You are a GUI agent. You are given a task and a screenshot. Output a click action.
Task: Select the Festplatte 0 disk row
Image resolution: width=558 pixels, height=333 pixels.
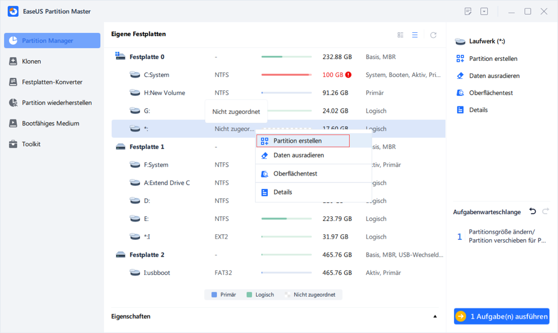tap(278, 57)
